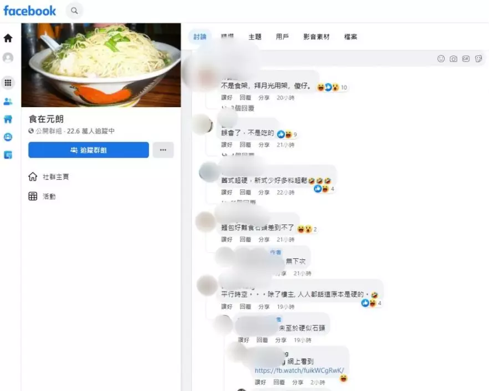The width and height of the screenshot is (489, 391).
Task: Open Marketplace icon in left sidebar
Action: click(x=8, y=119)
